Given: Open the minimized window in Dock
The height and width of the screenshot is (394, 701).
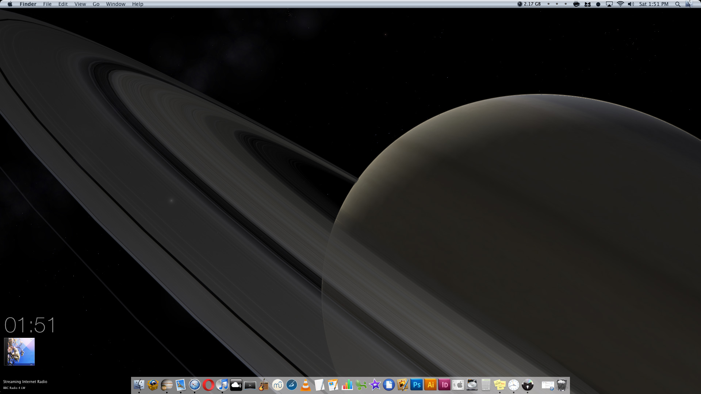Looking at the screenshot, I should coord(548,385).
